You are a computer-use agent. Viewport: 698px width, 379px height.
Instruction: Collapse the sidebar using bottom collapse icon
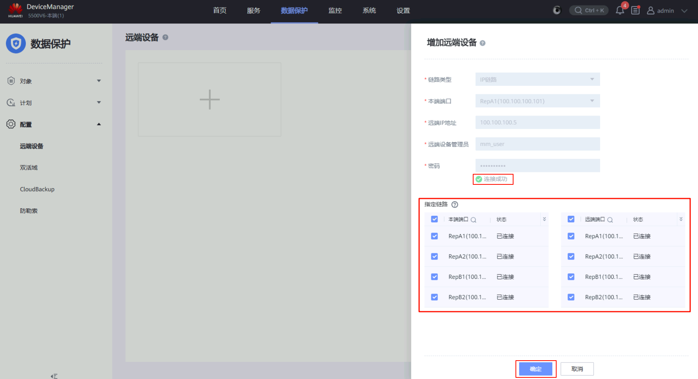[54, 376]
